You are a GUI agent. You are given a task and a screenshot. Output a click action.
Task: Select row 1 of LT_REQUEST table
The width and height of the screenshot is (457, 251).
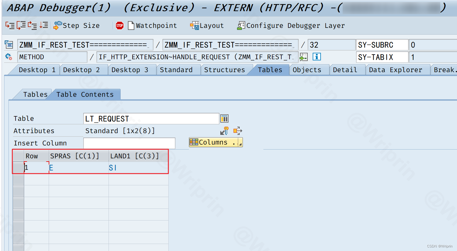click(18, 167)
